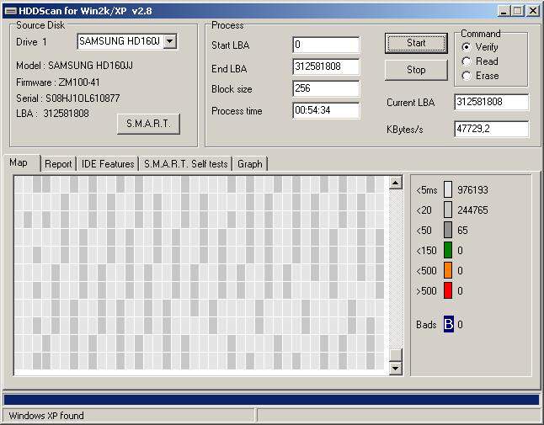Screen dimensions: 544x425
Task: Select the Verify command radio button
Action: [467, 47]
